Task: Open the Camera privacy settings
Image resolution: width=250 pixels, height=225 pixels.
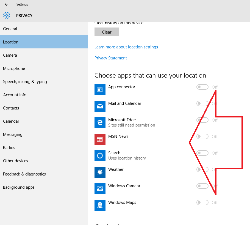Action: pos(10,55)
